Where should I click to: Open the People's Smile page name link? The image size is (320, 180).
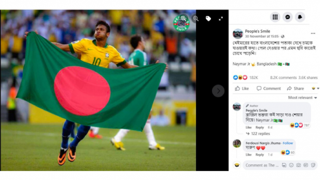[x=258, y=31]
